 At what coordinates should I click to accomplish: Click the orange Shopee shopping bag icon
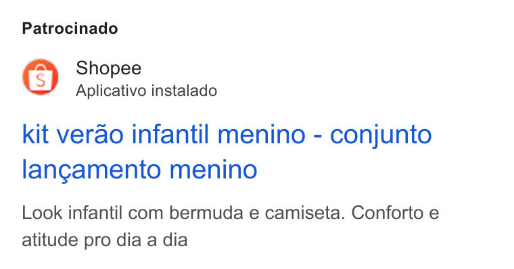point(41,77)
